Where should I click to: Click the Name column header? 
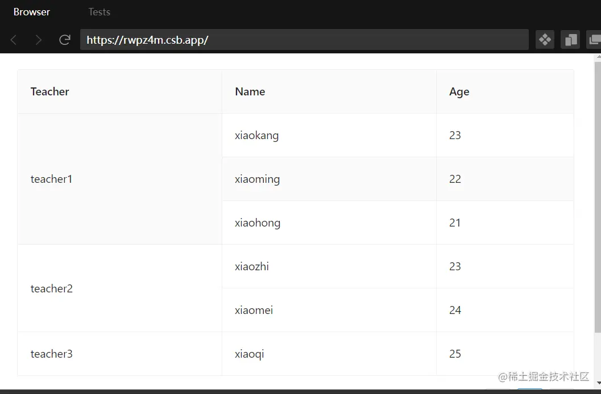pyautogui.click(x=250, y=92)
